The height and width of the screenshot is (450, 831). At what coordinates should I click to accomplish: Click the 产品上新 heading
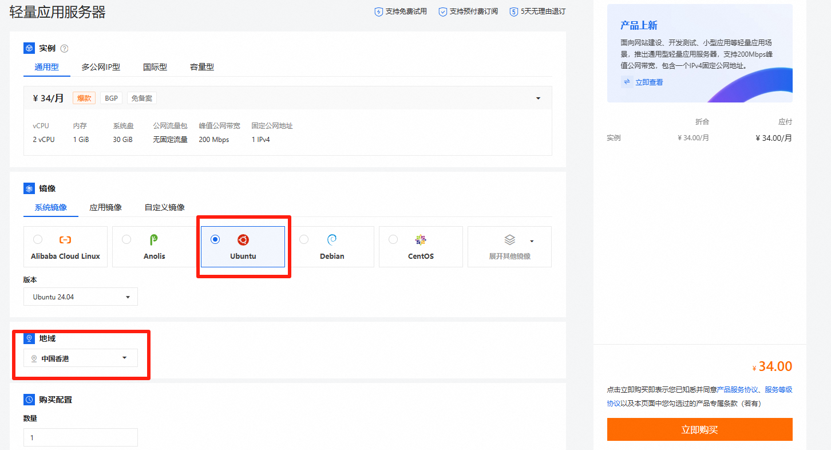pos(639,26)
